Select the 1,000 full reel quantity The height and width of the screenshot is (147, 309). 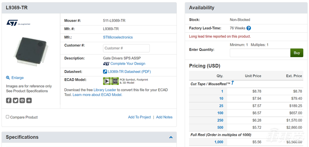click(x=218, y=142)
